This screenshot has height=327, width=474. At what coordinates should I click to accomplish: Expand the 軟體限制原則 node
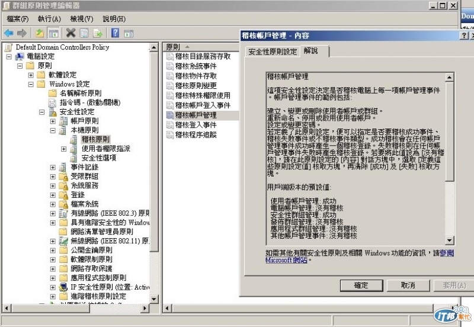point(53,259)
